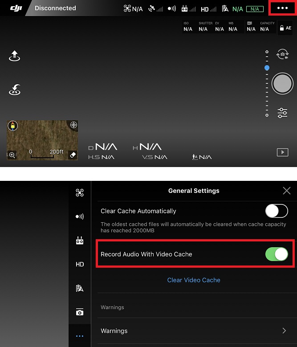Tap the height H N/A readout
Screen dimensions: 297x347
(147, 147)
